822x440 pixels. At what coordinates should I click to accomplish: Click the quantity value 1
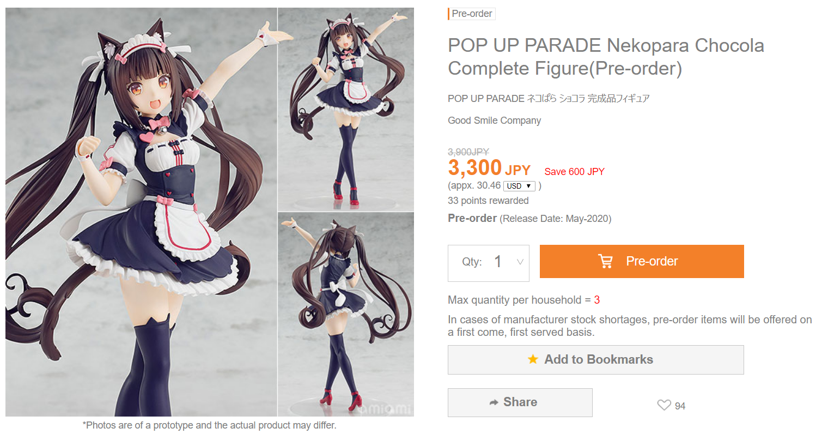pos(498,262)
